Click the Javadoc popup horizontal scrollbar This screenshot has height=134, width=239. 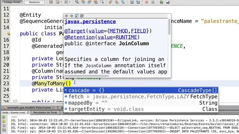tap(87, 76)
